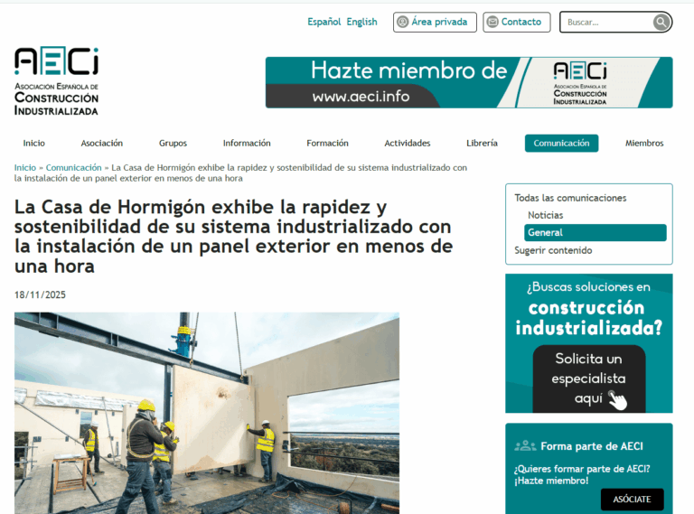Click the people icon beside Forma parte de AECI
This screenshot has width=694, height=514.
click(x=525, y=446)
